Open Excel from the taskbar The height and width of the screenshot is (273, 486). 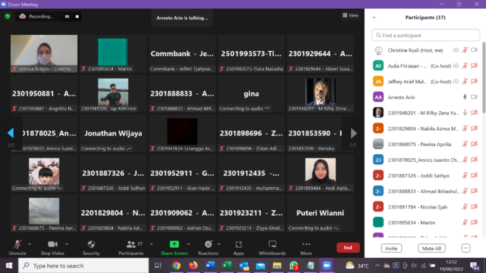tap(227, 265)
